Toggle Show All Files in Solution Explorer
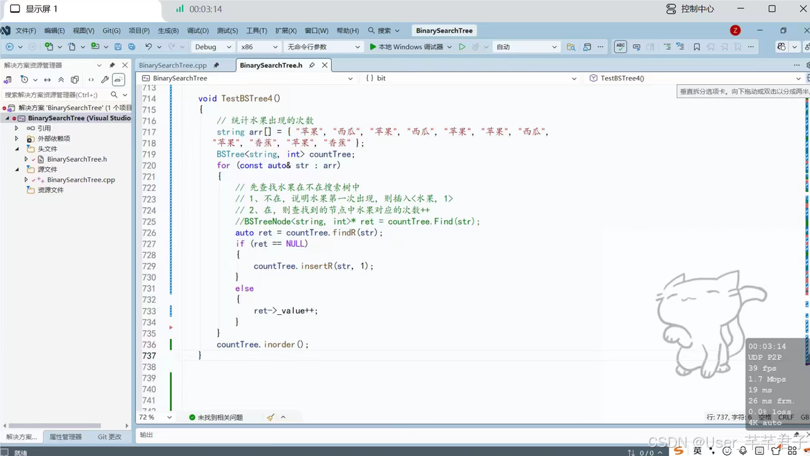 75,80
